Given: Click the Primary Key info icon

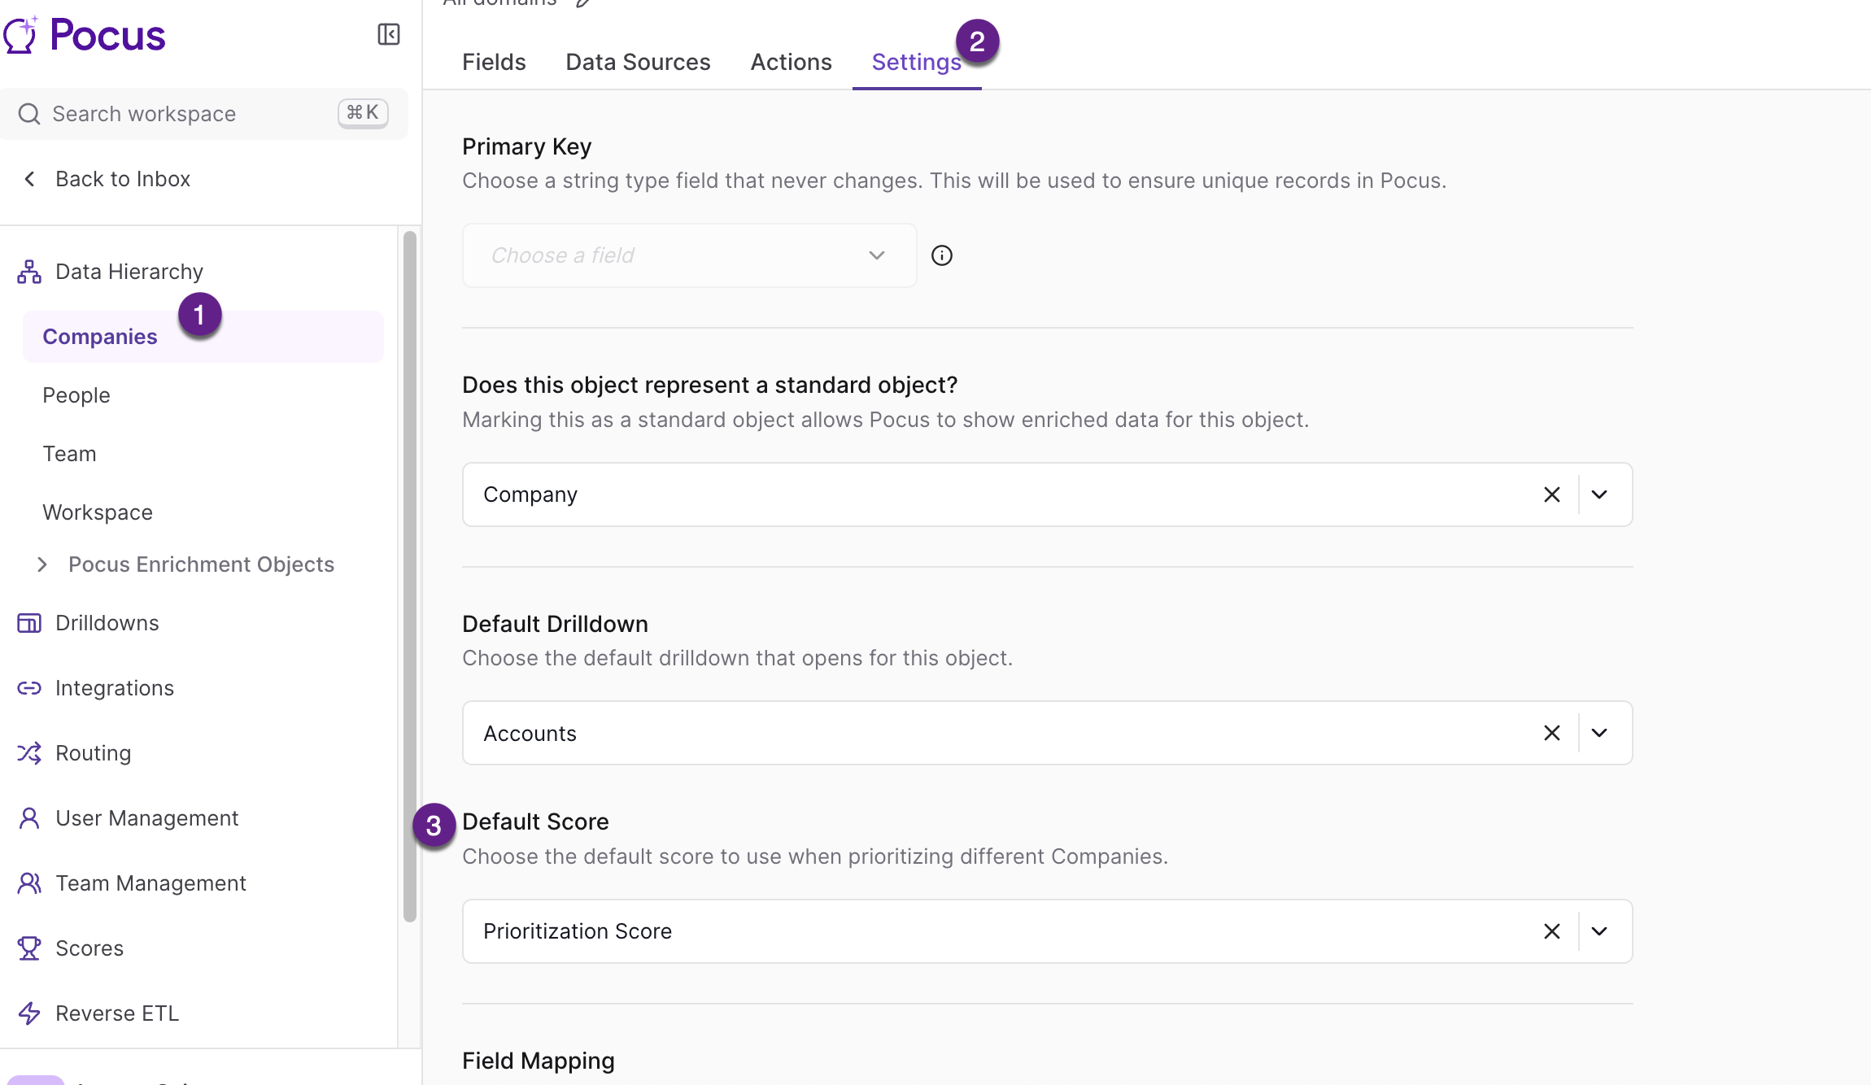Looking at the screenshot, I should click(941, 255).
